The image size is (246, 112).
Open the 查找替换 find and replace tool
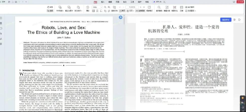(159, 9)
